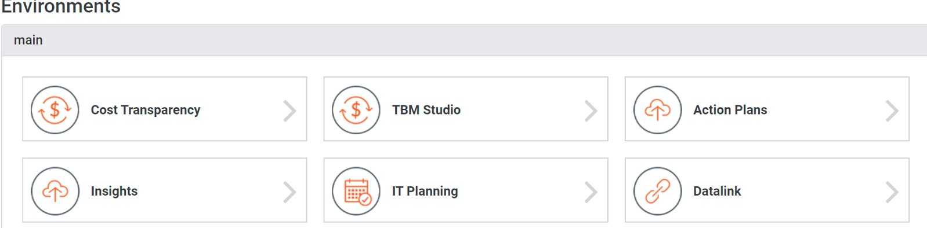
Task: Click the Cost Transparency dollar-cycle icon
Action: [55, 110]
